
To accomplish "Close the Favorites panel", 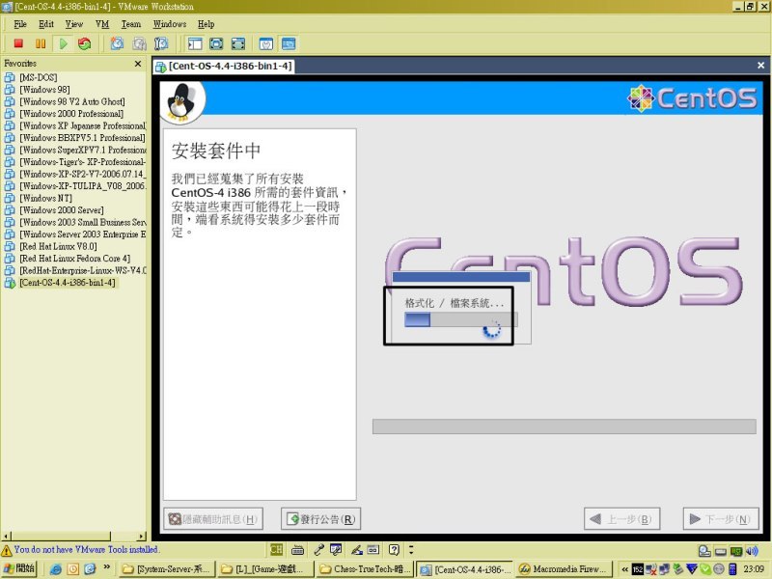I will tap(138, 64).
